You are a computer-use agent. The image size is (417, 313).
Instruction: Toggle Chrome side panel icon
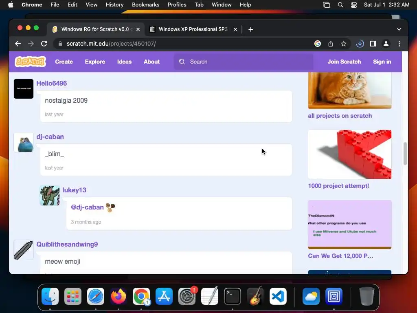[x=373, y=44]
